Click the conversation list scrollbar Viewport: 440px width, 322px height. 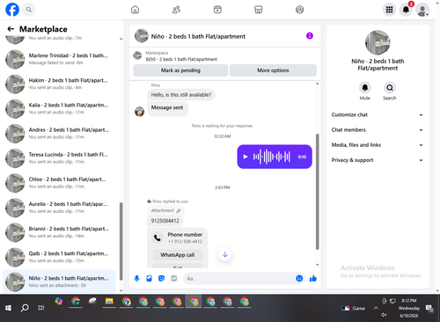(121, 242)
